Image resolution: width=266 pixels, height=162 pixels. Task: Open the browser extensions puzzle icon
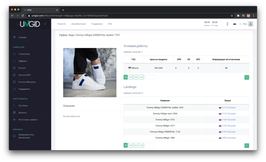[238, 16]
